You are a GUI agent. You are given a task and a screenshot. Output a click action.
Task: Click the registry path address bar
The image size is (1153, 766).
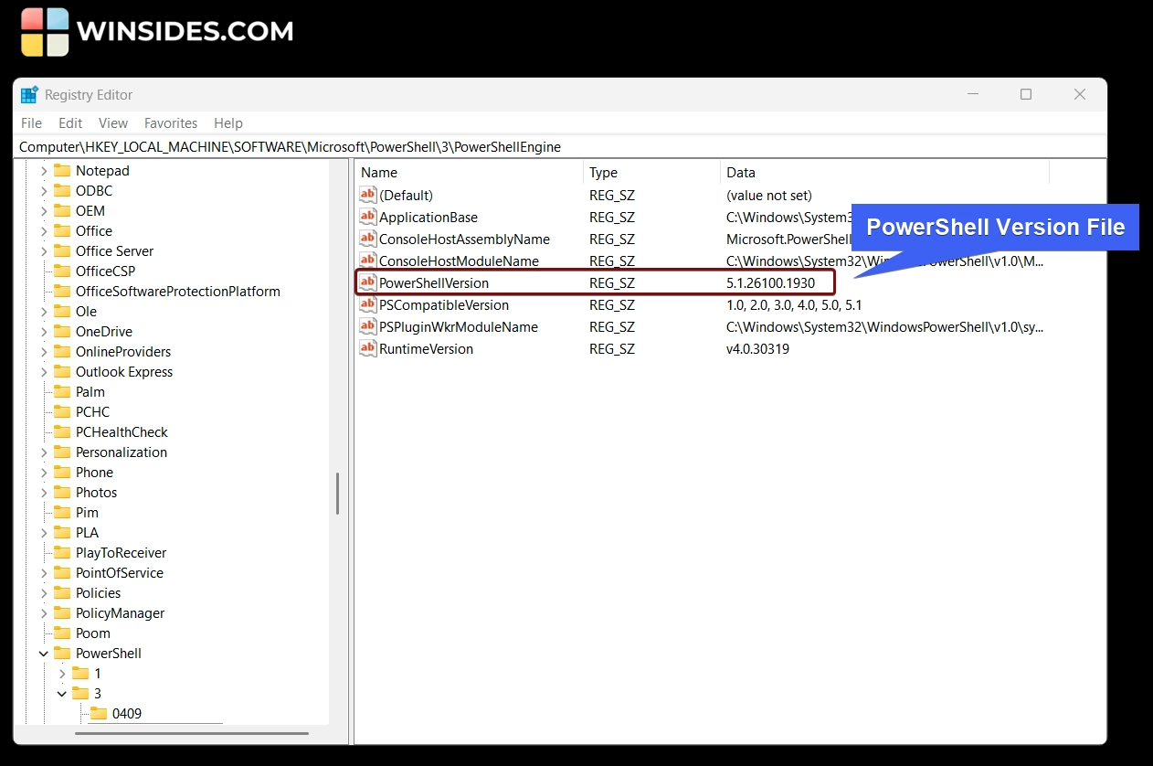548,147
